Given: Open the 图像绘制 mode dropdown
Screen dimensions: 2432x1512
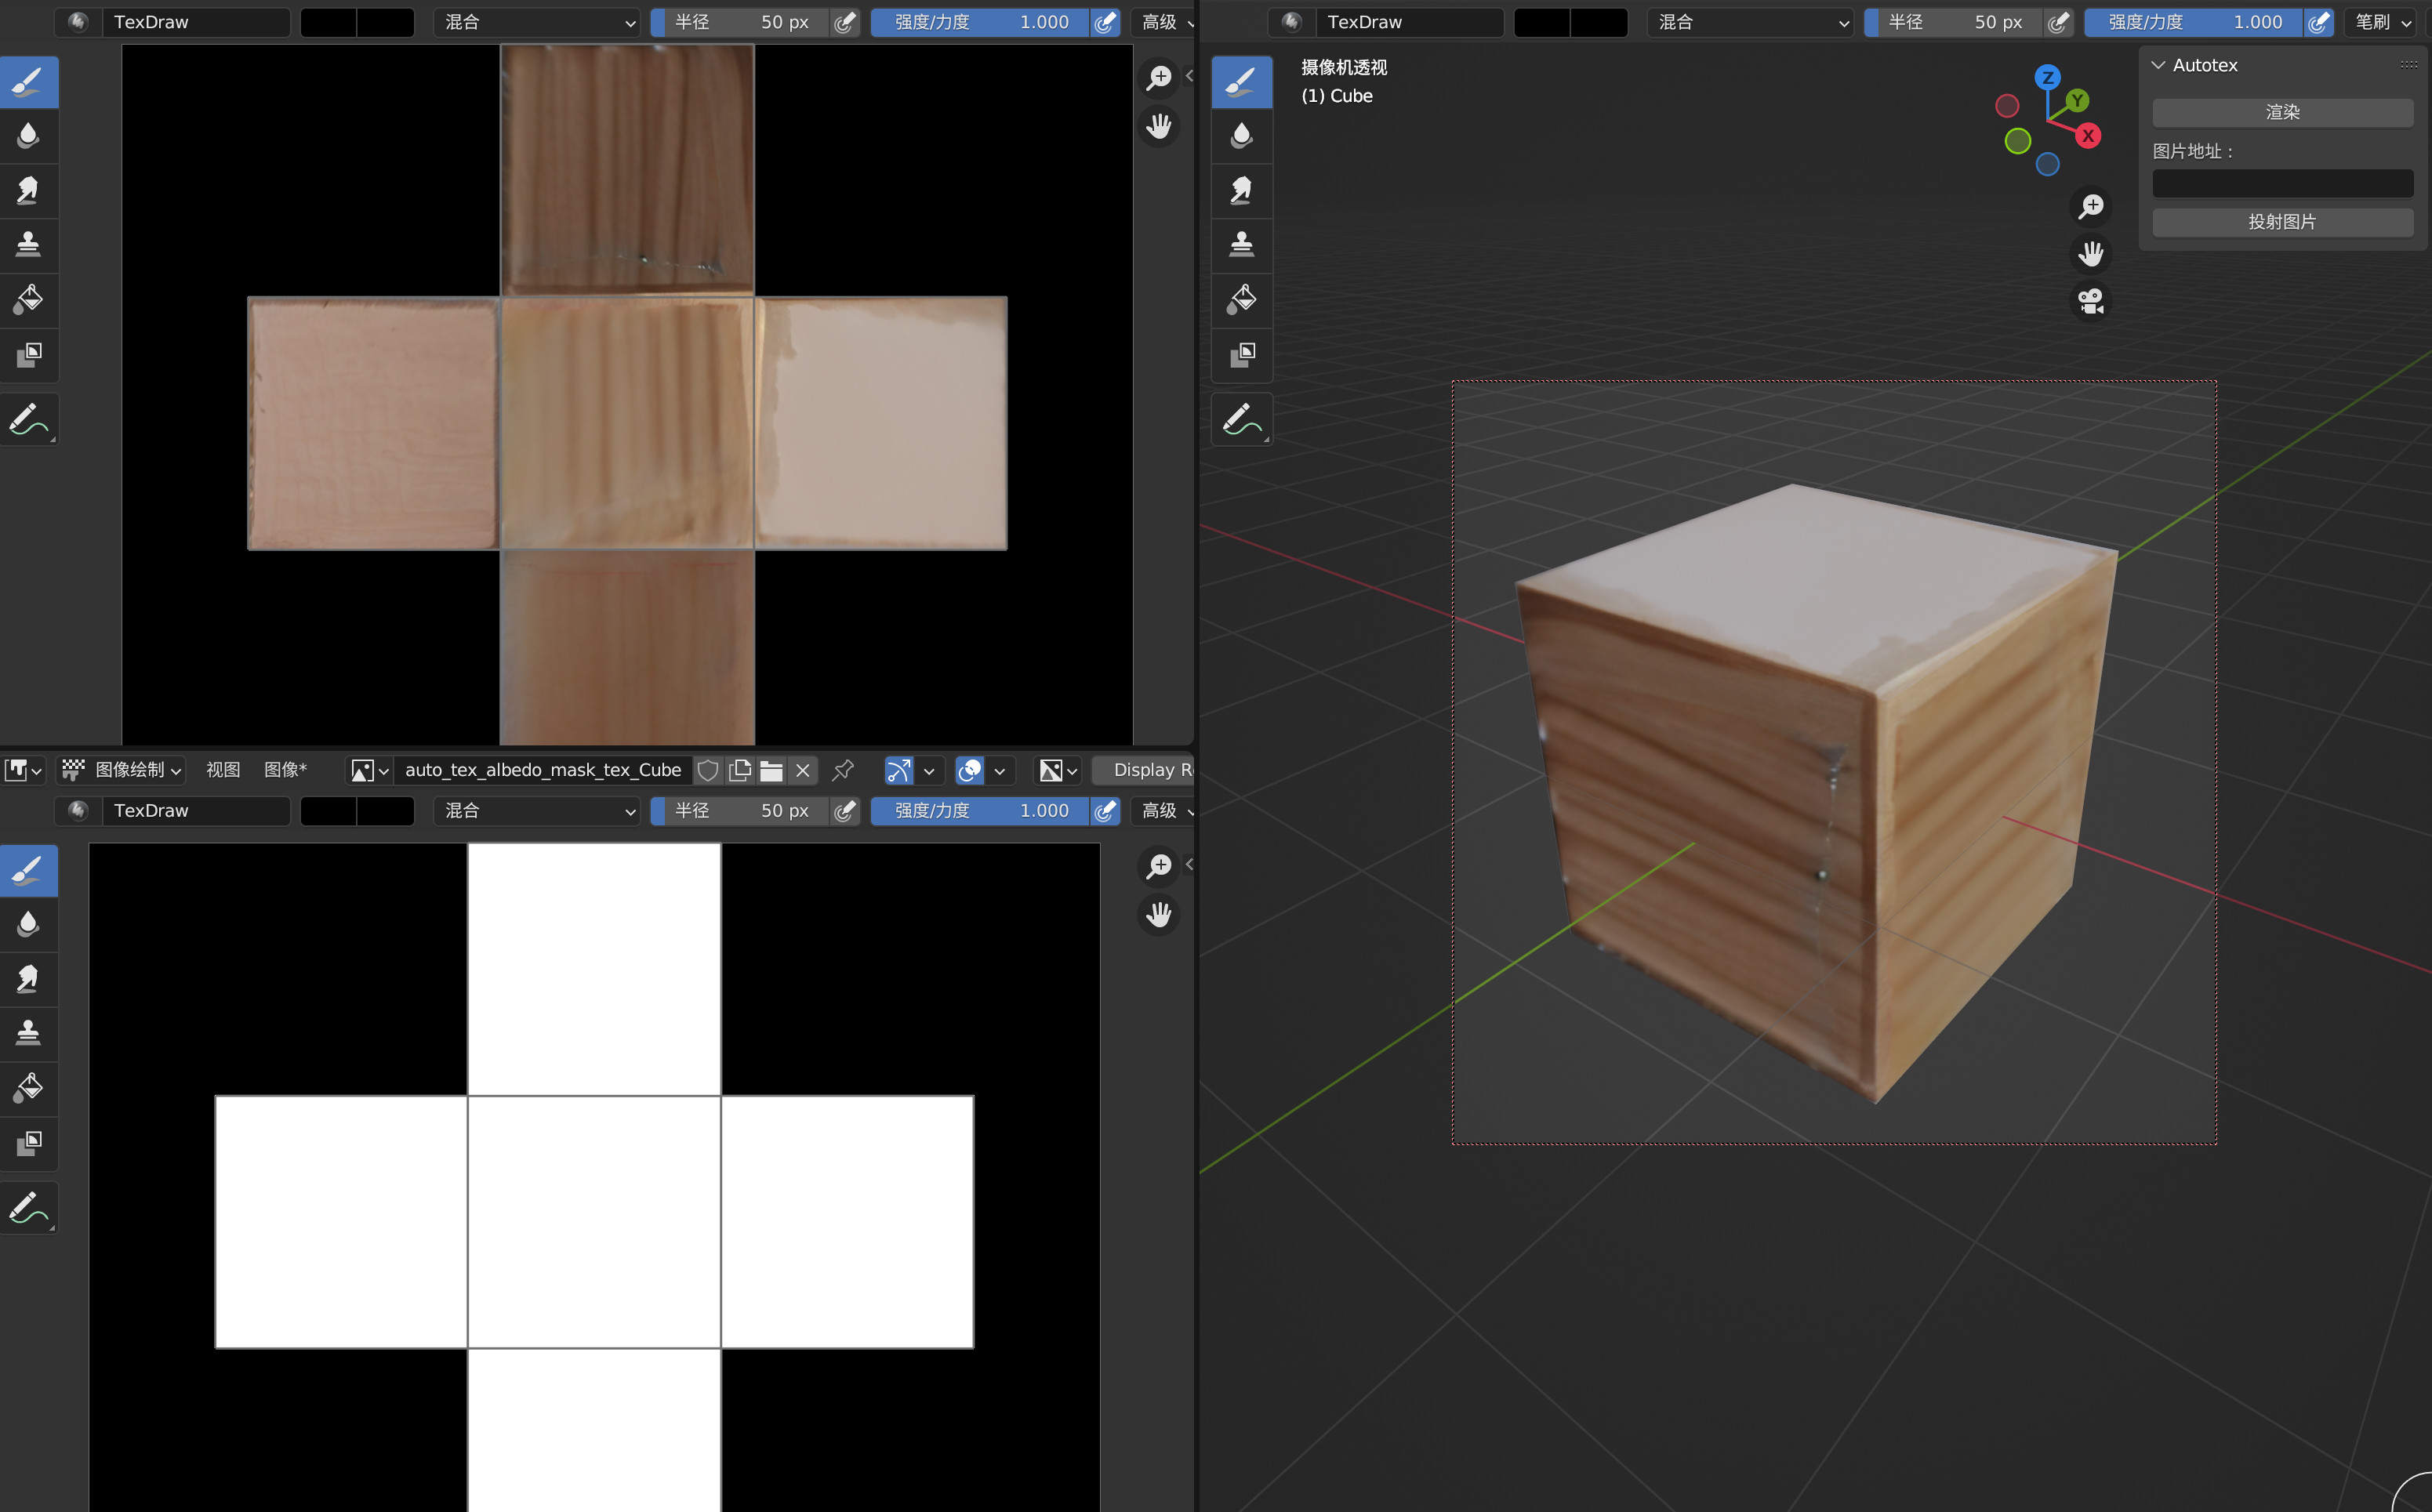Looking at the screenshot, I should pos(122,770).
